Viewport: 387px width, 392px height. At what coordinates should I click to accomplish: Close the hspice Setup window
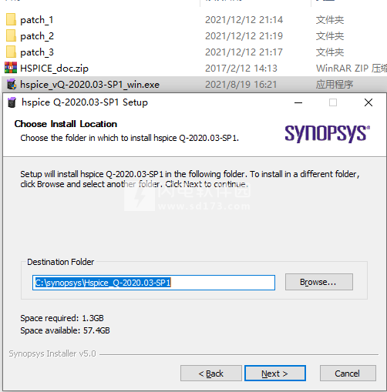(x=368, y=102)
